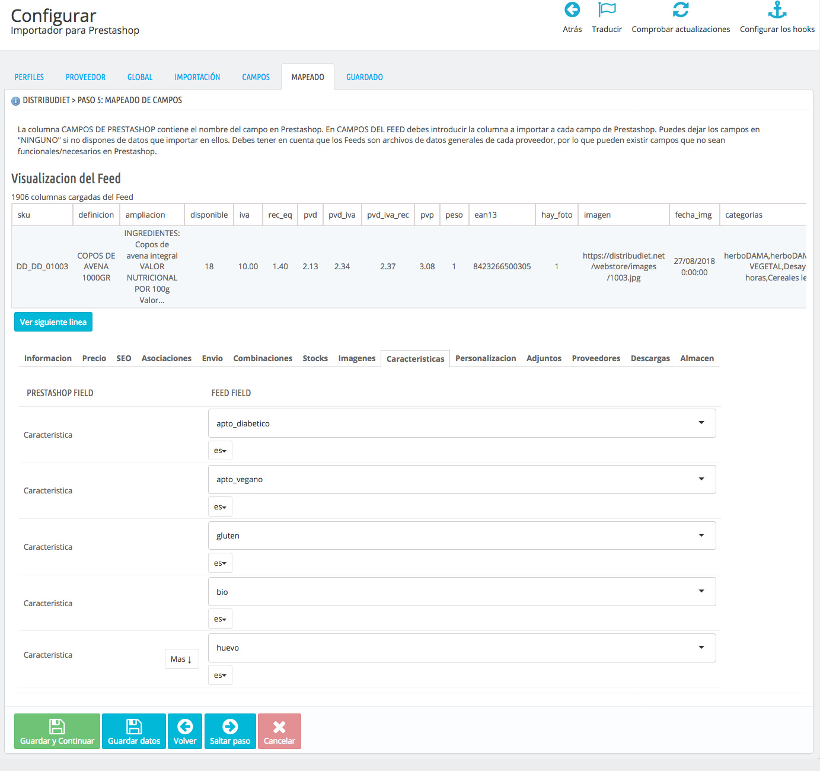Image resolution: width=820 pixels, height=771 pixels.
Task: Open the huevo feed field dropdown
Action: (x=462, y=648)
